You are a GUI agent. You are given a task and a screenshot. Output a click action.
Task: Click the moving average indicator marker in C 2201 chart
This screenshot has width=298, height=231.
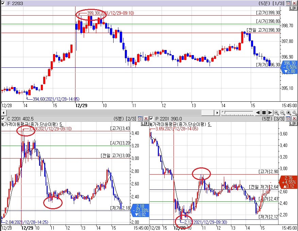2,124
